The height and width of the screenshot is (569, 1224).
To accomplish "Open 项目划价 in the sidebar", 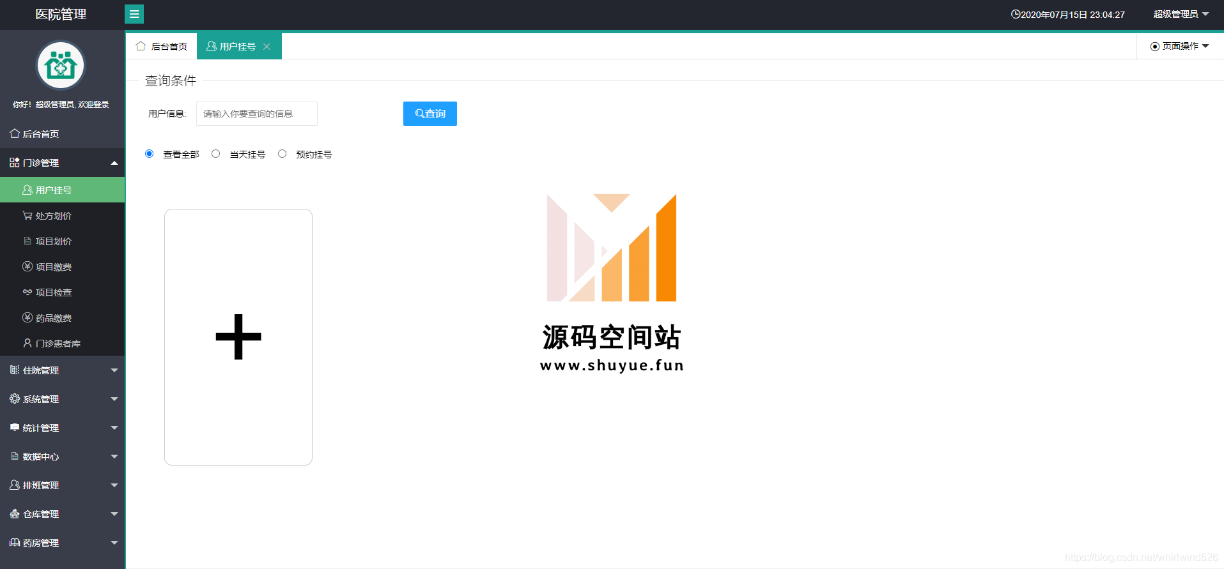I will [x=62, y=241].
